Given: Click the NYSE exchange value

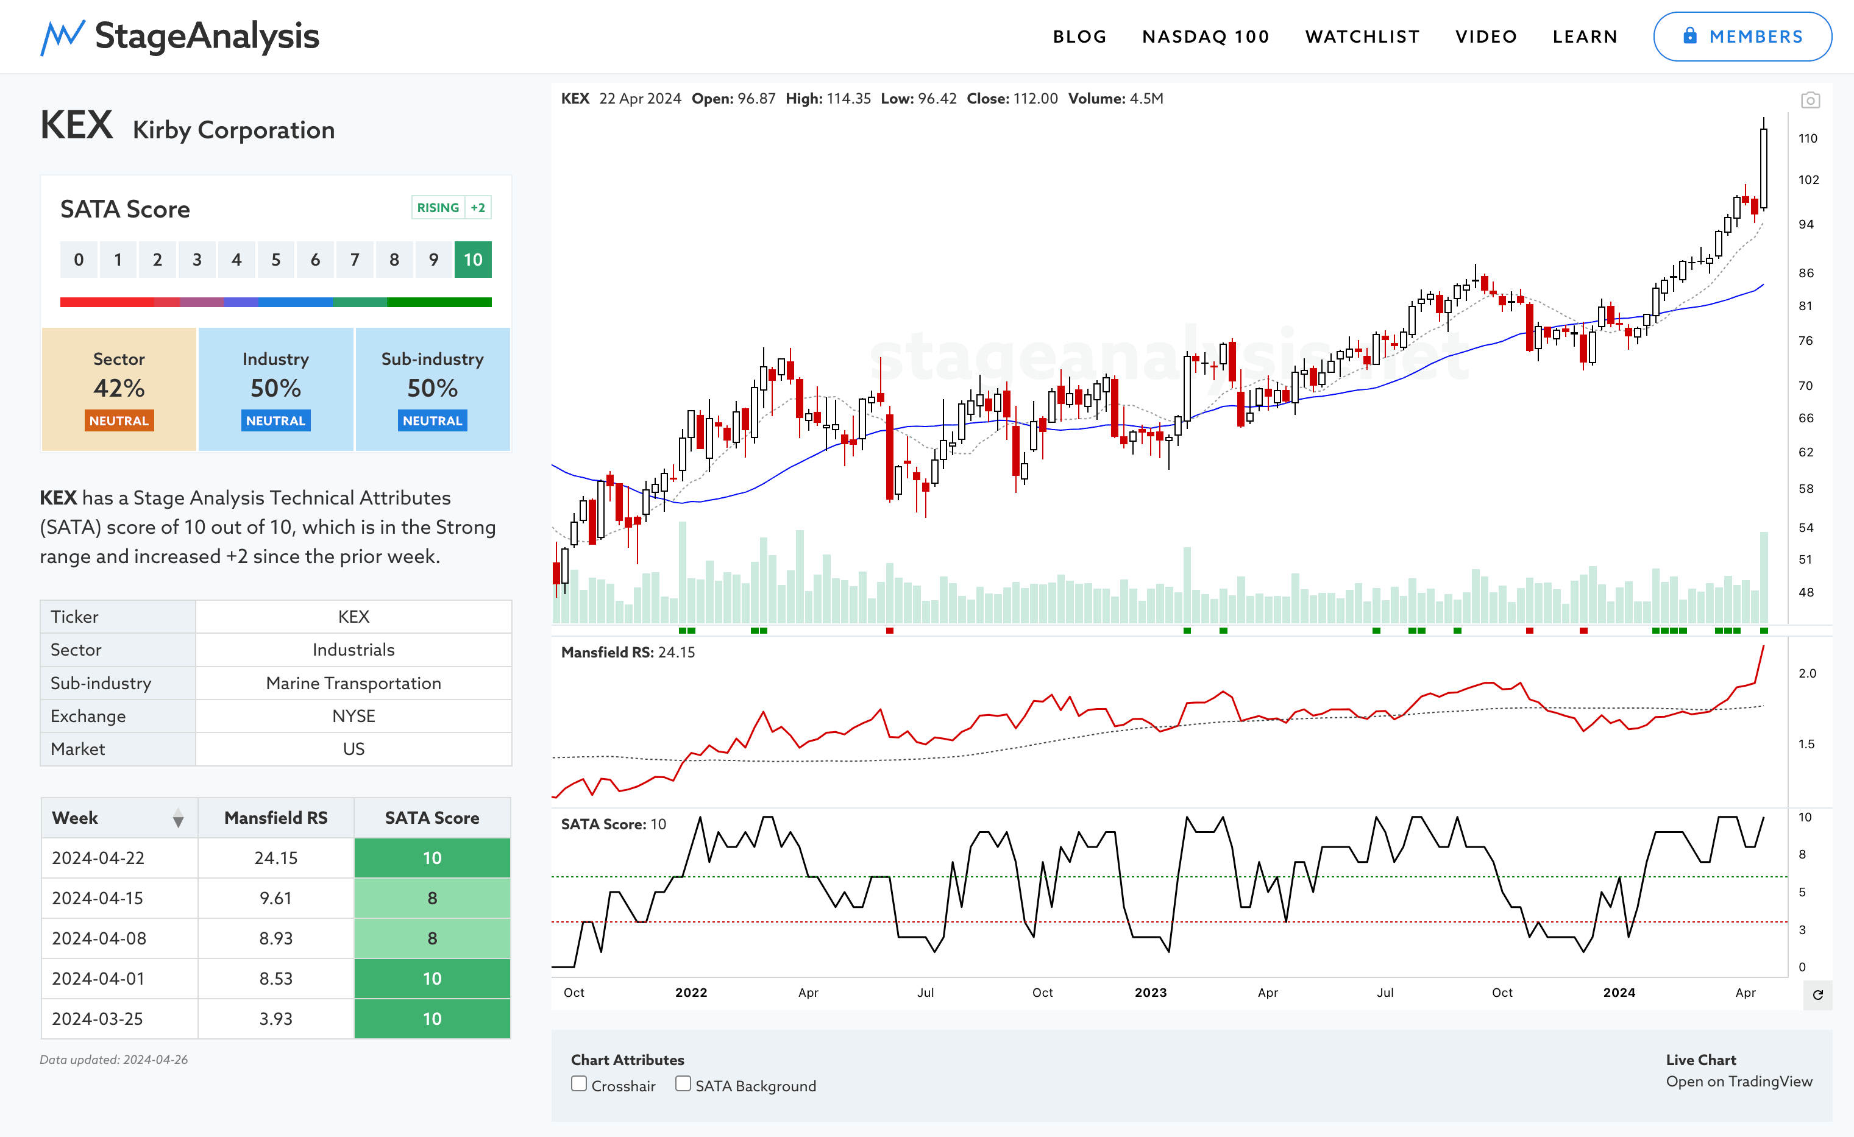Looking at the screenshot, I should tap(353, 717).
